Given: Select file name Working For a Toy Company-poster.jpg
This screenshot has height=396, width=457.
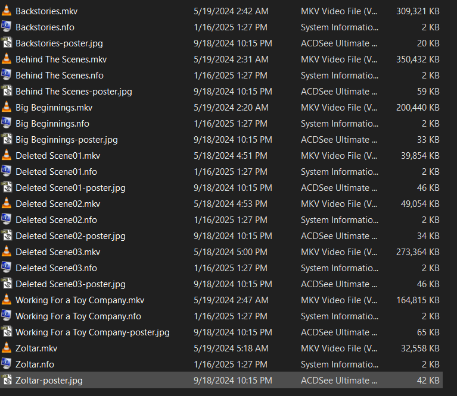Looking at the screenshot, I should 93,332.
